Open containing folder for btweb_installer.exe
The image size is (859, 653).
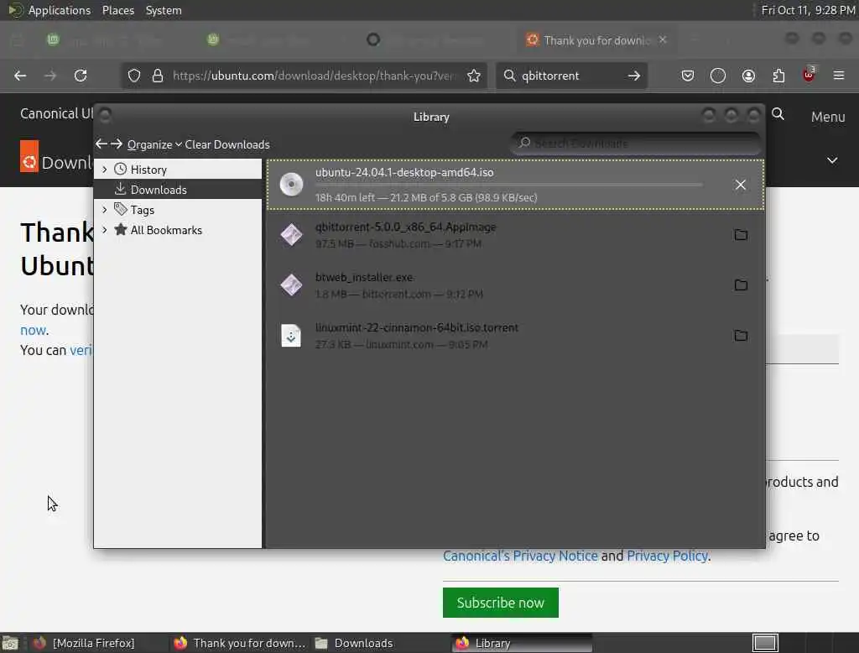click(x=741, y=285)
